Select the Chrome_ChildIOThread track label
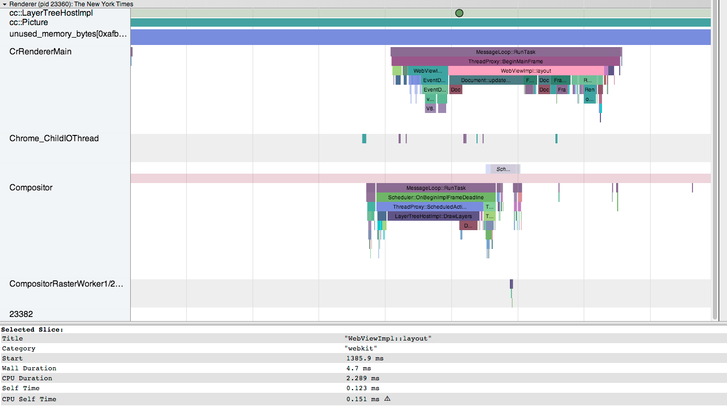Image resolution: width=727 pixels, height=420 pixels. pos(54,139)
